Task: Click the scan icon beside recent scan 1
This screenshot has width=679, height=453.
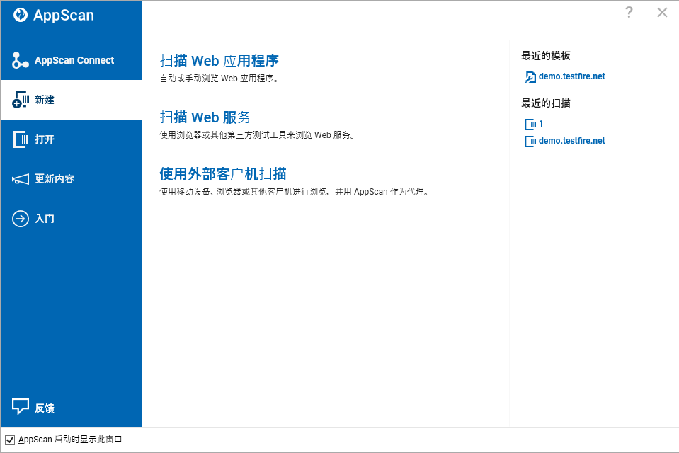Action: pos(530,125)
